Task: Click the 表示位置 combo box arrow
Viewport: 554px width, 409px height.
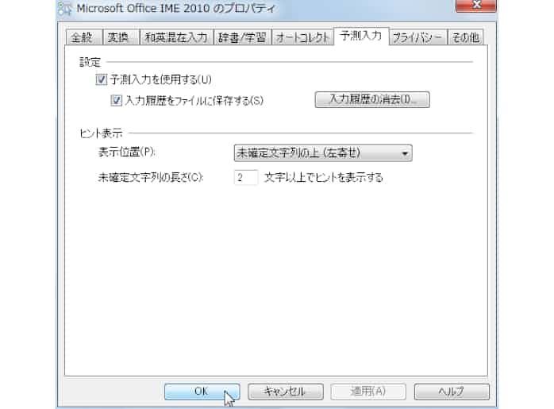Action: 405,153
